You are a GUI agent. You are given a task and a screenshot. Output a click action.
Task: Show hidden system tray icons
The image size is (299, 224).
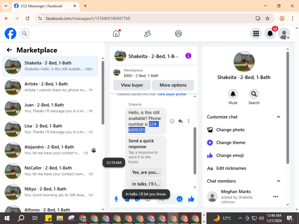click(240, 218)
